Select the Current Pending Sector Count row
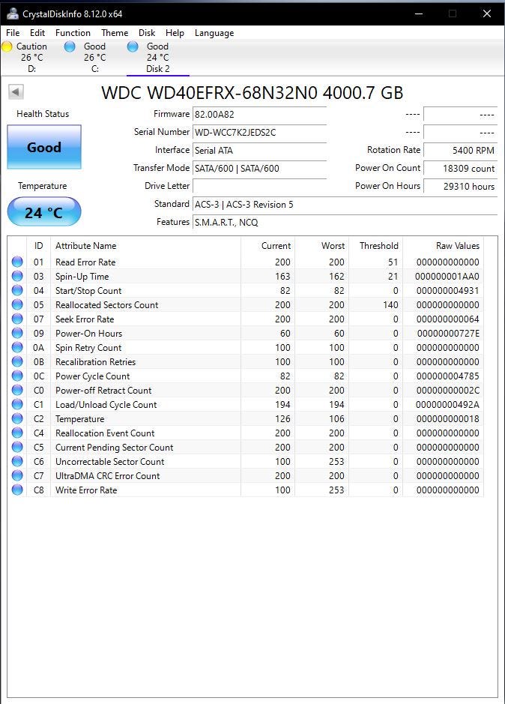Screen dimensions: 505x704 [246, 447]
